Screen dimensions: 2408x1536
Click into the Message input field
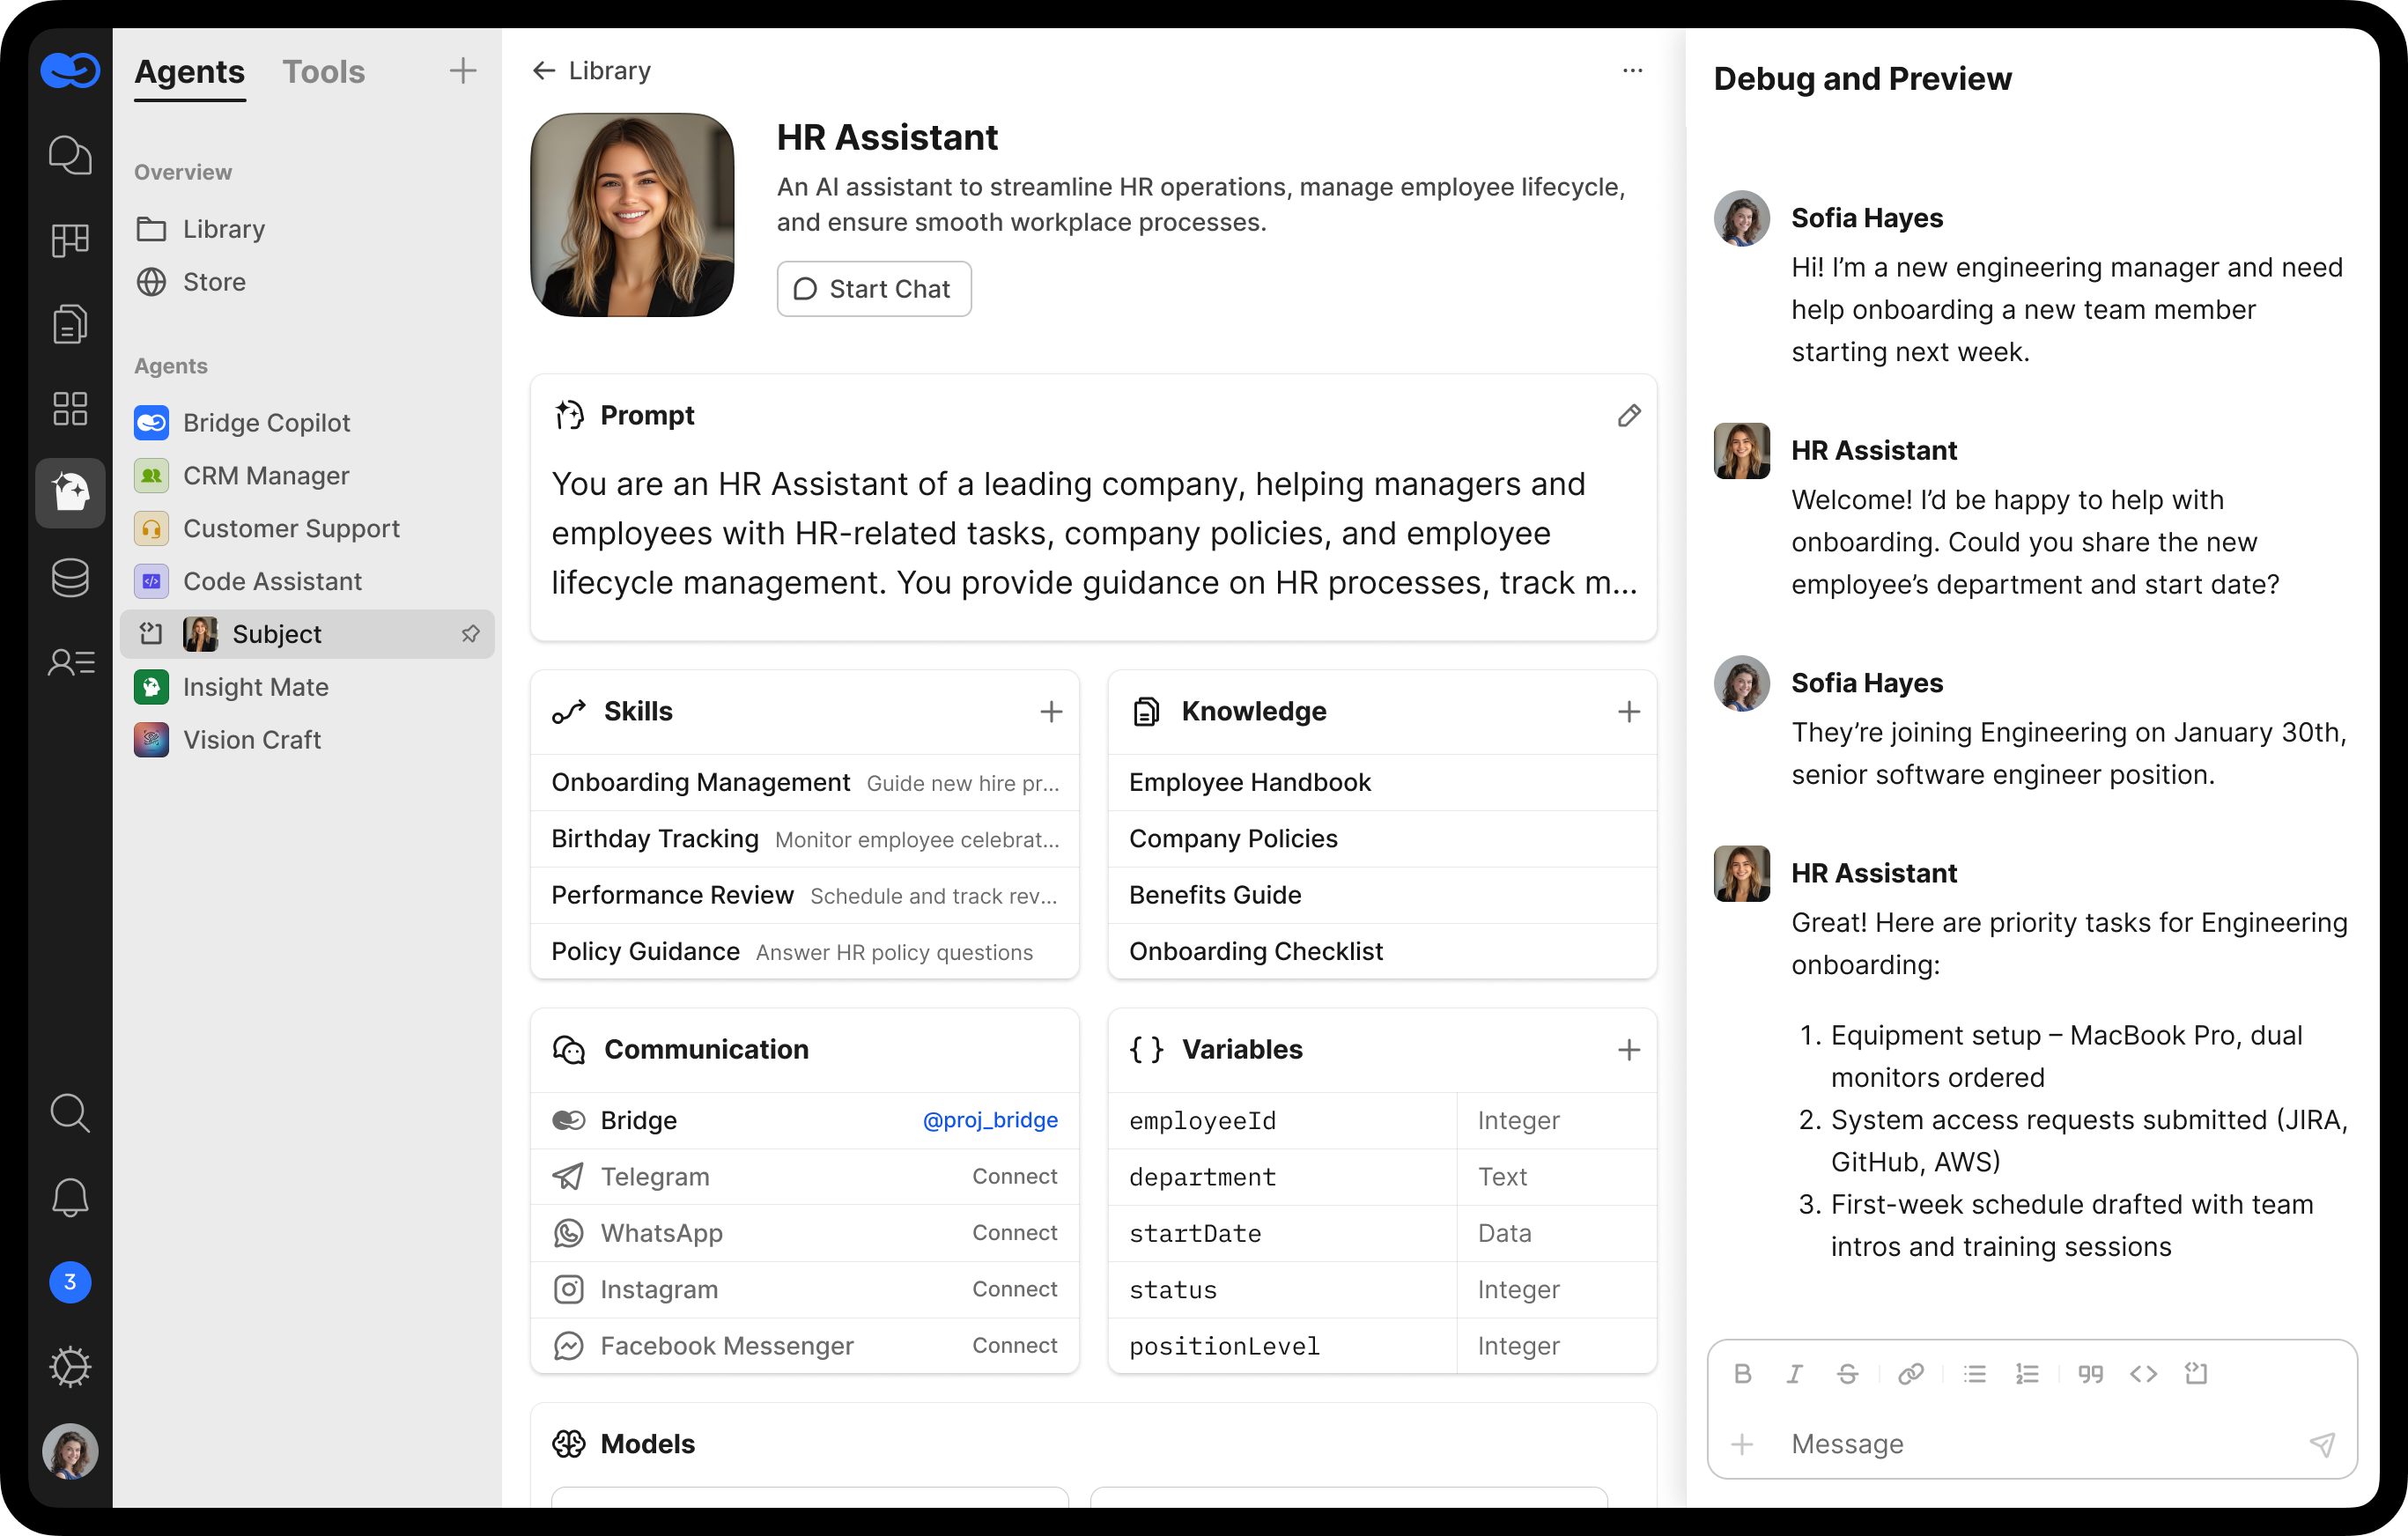pos(2030,1443)
